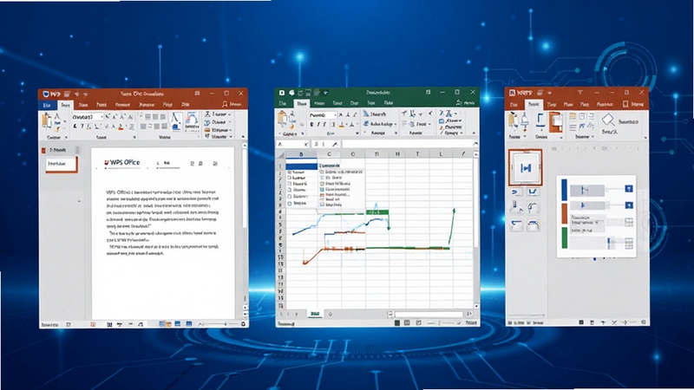The image size is (694, 390).
Task: Select the page thumbnail in the document navigation pane
Action: (62, 164)
